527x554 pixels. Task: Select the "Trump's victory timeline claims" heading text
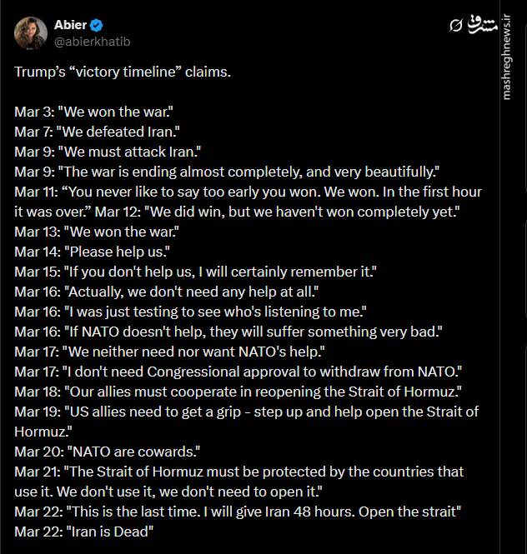[123, 72]
